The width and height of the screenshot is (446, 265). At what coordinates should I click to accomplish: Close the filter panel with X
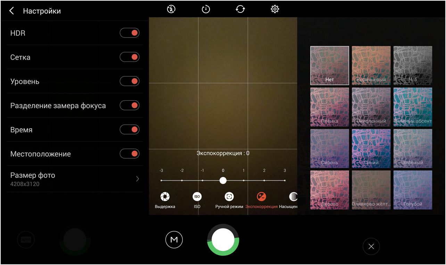pos(371,247)
